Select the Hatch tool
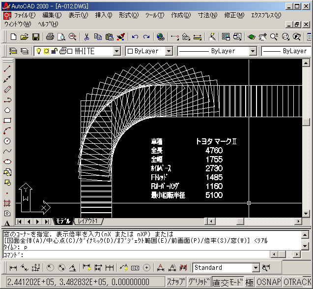313x289 pixels. click(7, 203)
